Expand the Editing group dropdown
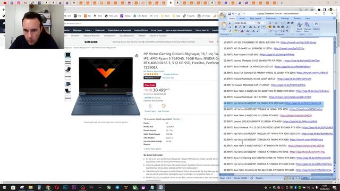The width and height of the screenshot is (340, 191). click(x=316, y=26)
